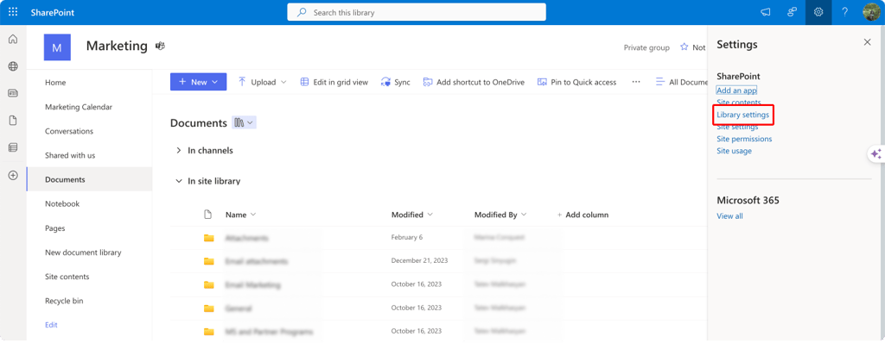This screenshot has width=885, height=343.
Task: Click the February 6 modified date
Action: (x=407, y=237)
